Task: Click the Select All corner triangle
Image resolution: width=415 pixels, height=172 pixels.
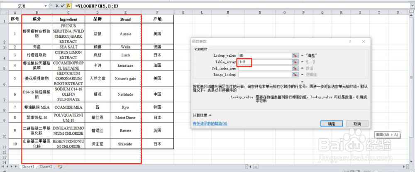Action: point(5,12)
